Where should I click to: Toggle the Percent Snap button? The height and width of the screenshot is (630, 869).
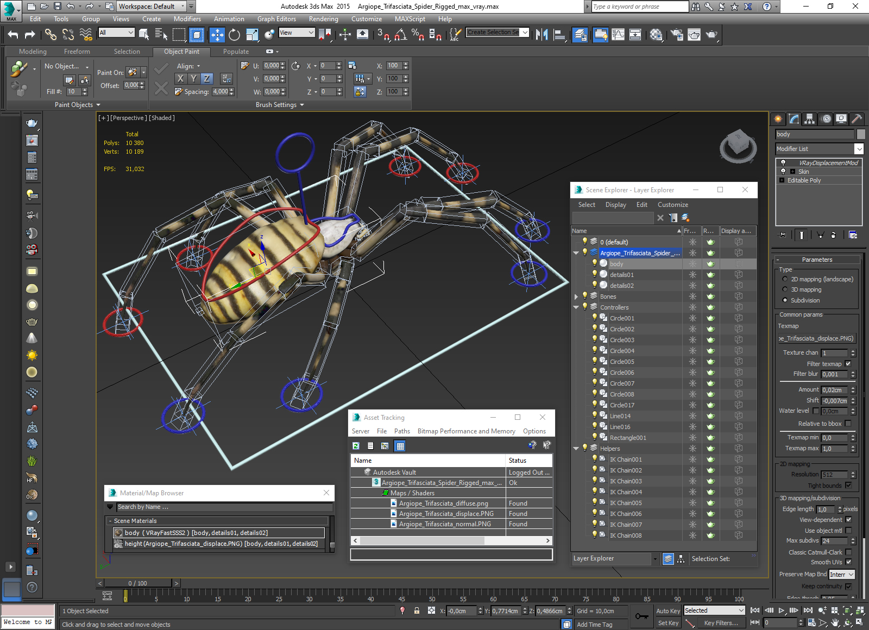tap(418, 35)
